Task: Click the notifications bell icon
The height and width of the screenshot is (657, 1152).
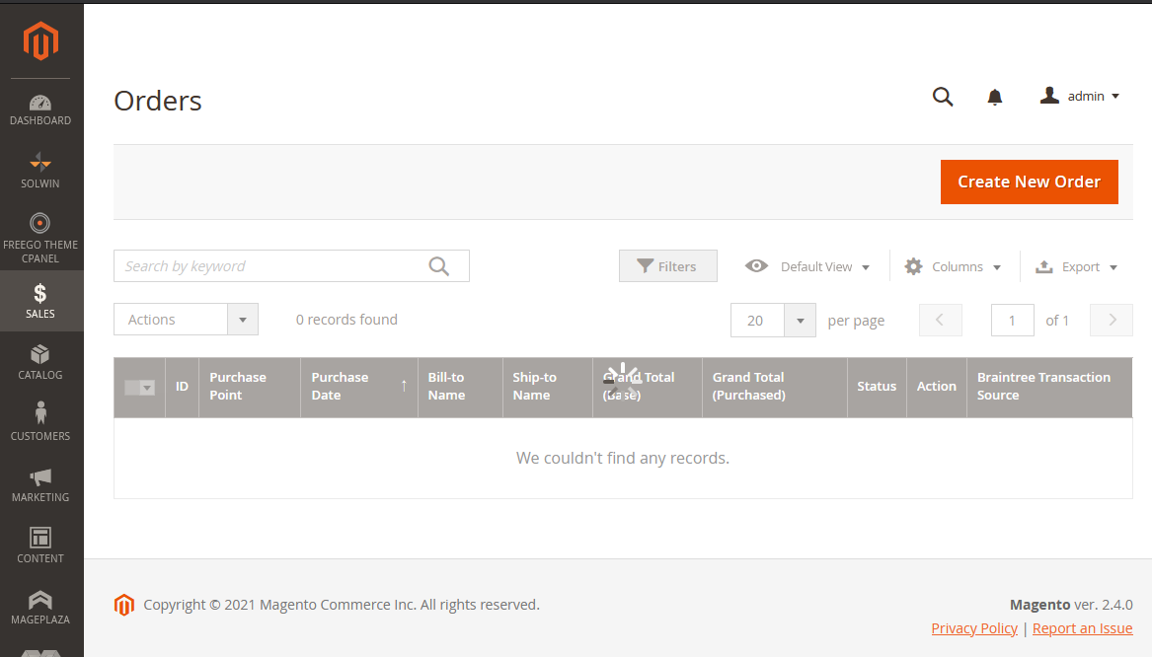Action: click(x=994, y=96)
